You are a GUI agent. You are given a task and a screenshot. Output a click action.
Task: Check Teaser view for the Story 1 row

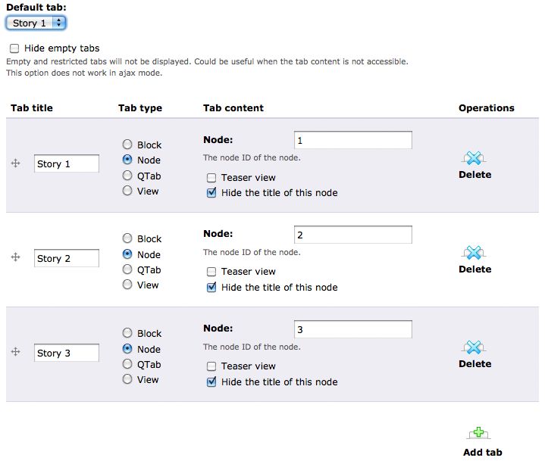[x=211, y=178]
